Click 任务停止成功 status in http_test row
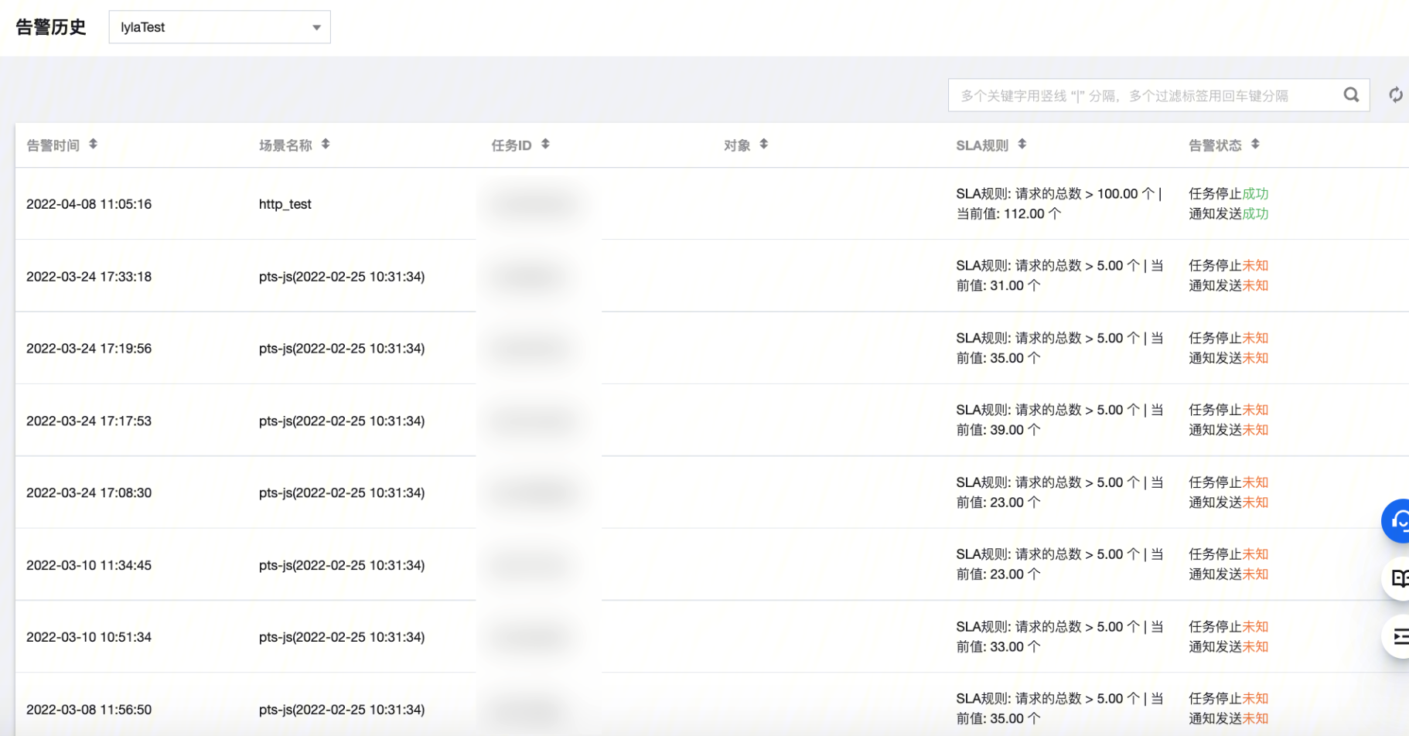Viewport: 1409px width, 736px height. 1229,194
